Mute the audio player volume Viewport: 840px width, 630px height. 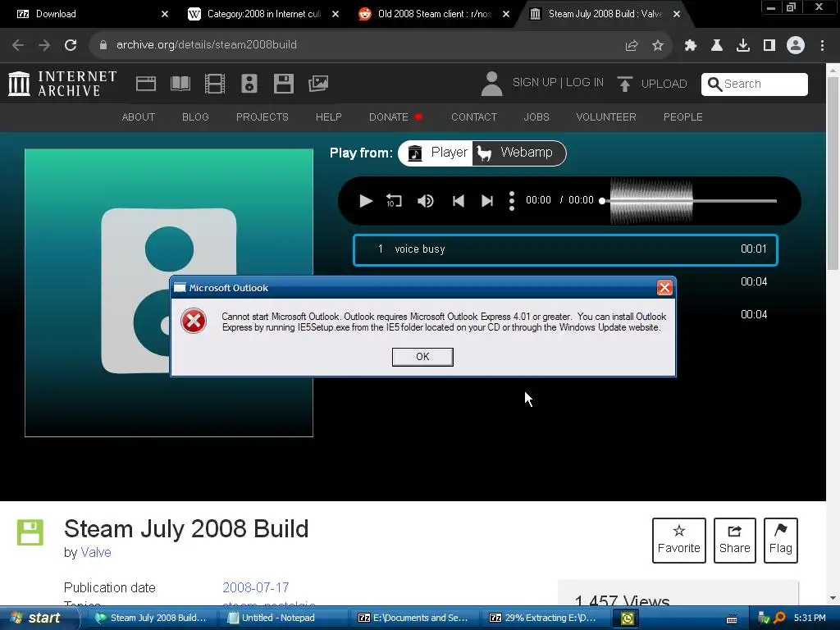click(426, 201)
